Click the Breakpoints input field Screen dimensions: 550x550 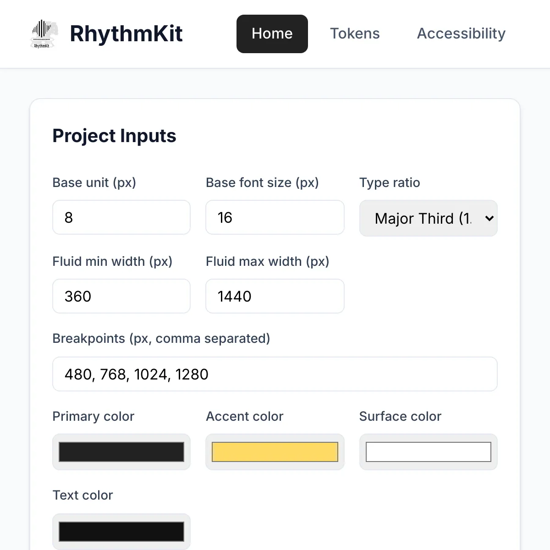[275, 374]
